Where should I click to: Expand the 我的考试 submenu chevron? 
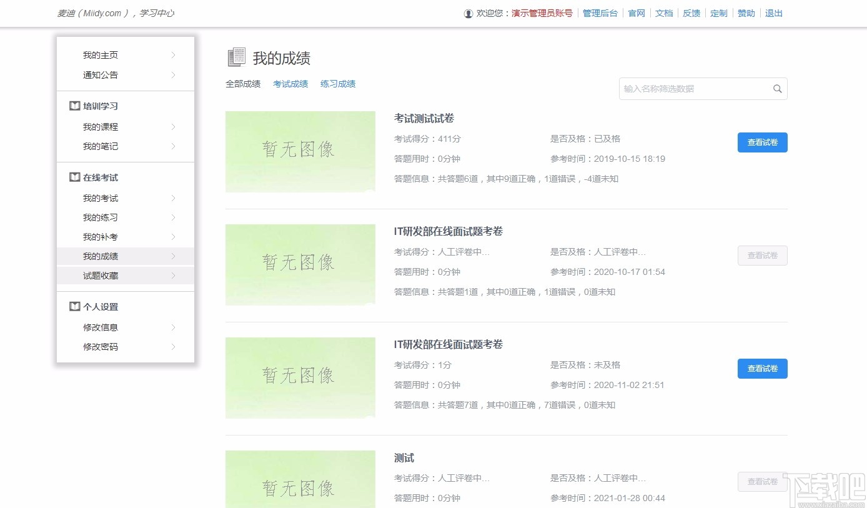(174, 197)
